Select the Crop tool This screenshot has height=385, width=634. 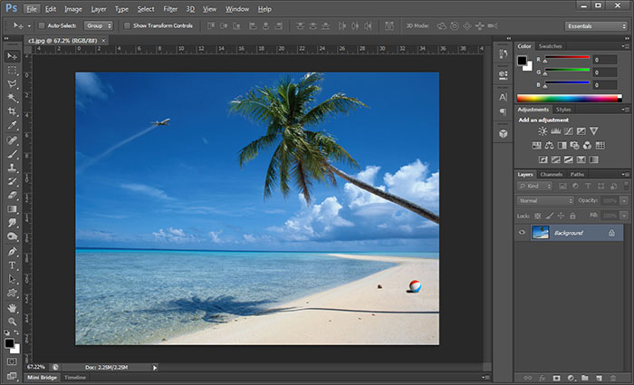pyautogui.click(x=13, y=111)
